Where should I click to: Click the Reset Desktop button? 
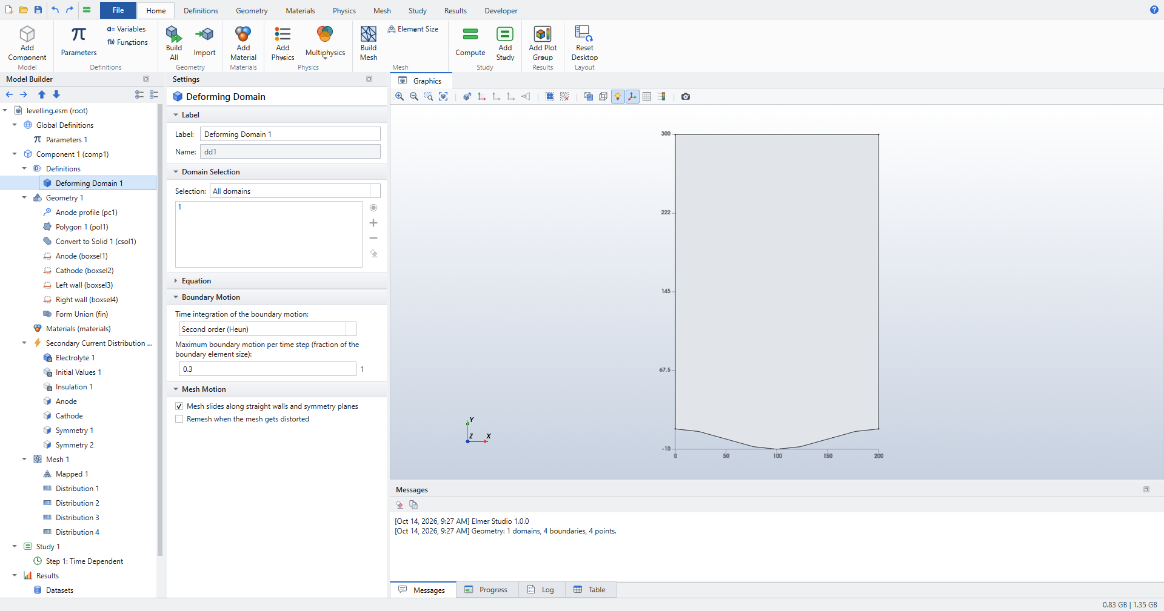click(584, 43)
